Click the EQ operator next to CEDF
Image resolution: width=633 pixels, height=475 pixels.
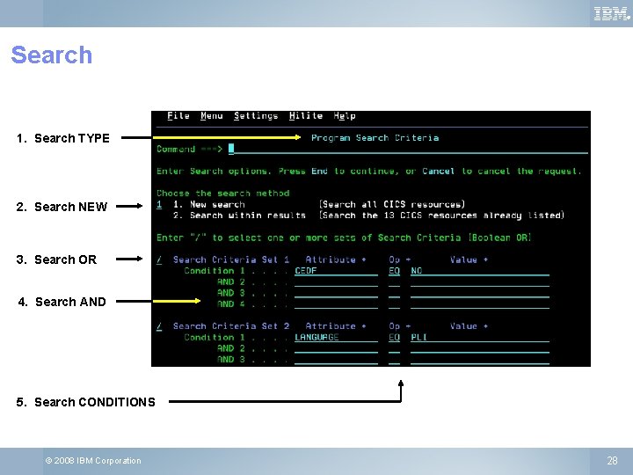tap(395, 271)
